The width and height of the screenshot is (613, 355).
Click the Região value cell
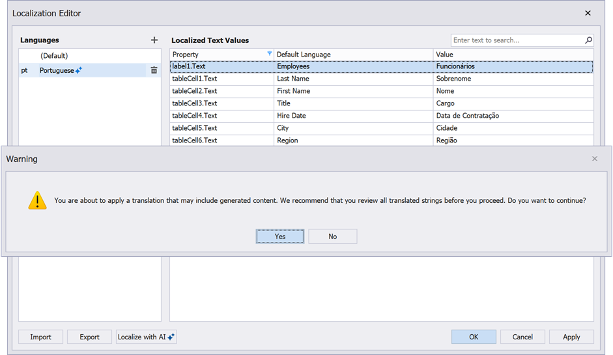pyautogui.click(x=513, y=140)
